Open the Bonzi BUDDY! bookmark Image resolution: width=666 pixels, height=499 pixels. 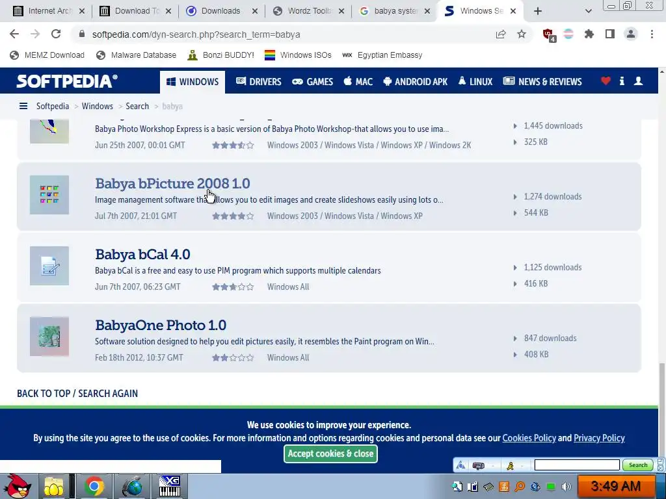(221, 55)
